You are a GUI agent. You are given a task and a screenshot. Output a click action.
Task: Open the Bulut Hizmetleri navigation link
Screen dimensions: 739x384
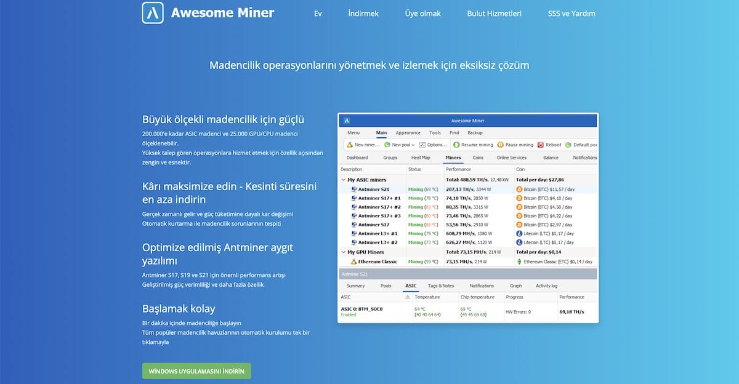495,14
